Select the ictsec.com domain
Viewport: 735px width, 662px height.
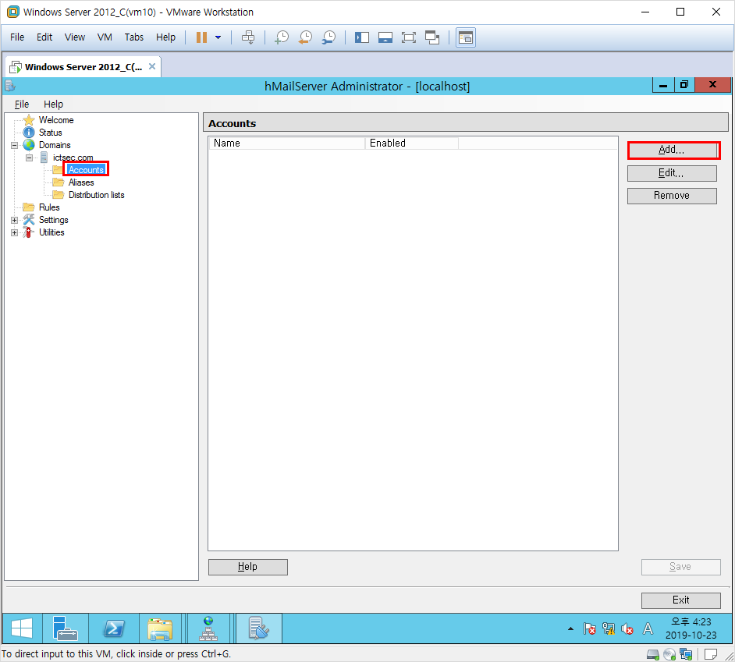click(x=73, y=158)
